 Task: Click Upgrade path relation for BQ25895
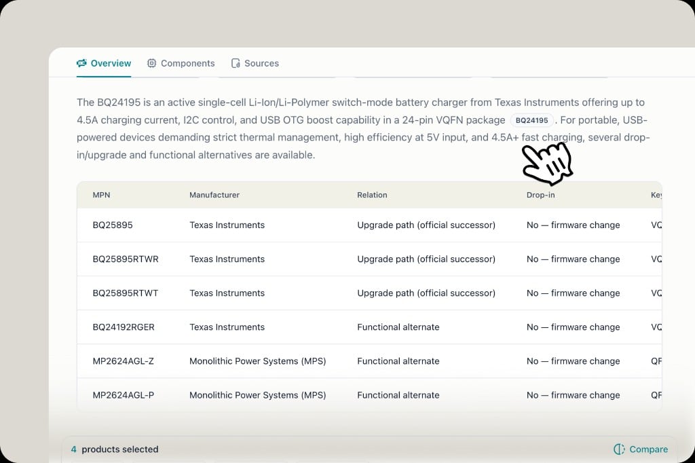(426, 225)
